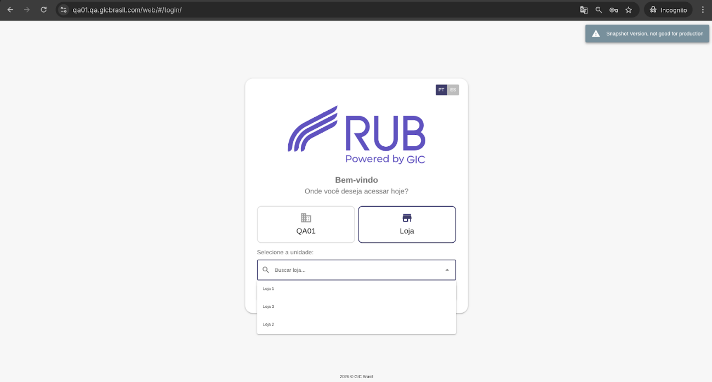The image size is (712, 382).
Task: Open the zoom magnifier icon in address bar
Action: (599, 10)
